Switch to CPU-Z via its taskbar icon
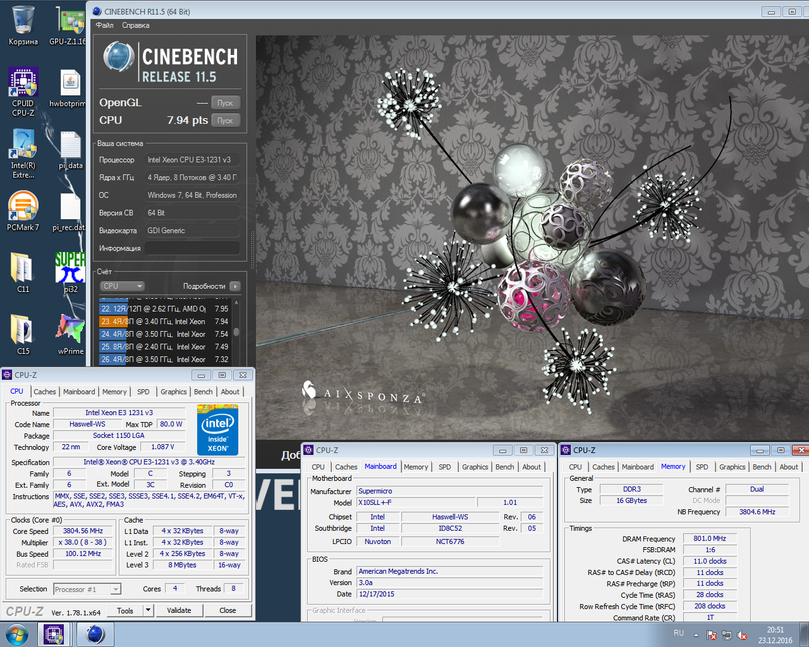 [54, 634]
